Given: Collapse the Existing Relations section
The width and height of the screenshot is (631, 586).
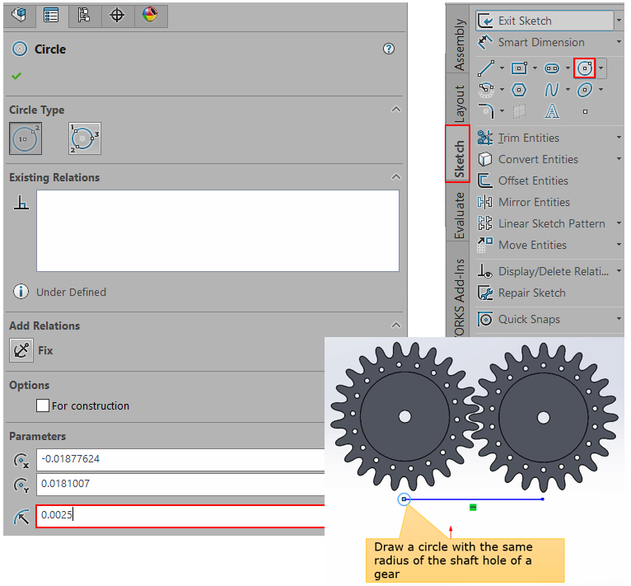Looking at the screenshot, I should click(396, 177).
